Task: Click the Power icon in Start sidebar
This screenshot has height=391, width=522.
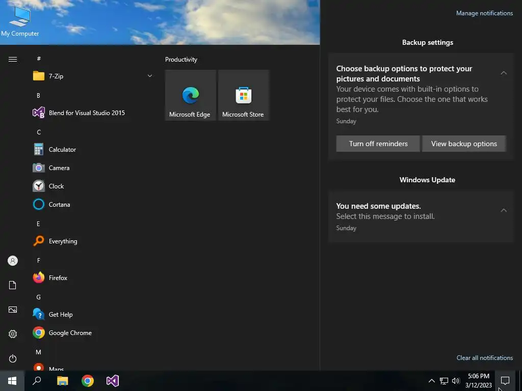Action: (13, 358)
